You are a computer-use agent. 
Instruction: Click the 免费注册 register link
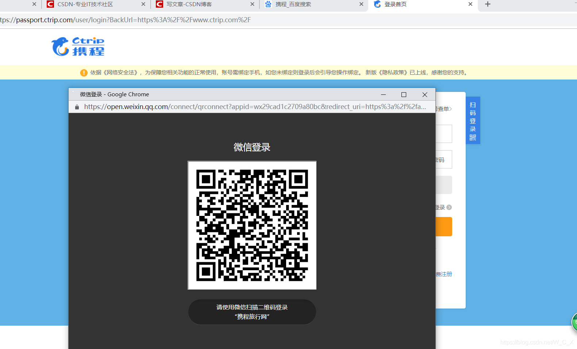coord(444,274)
